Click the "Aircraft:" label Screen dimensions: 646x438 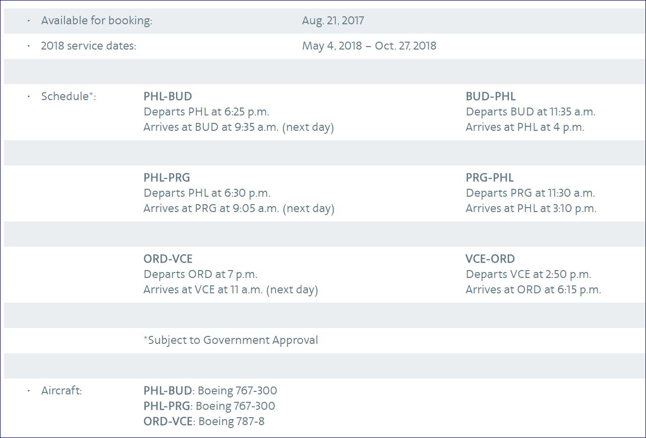tap(61, 391)
